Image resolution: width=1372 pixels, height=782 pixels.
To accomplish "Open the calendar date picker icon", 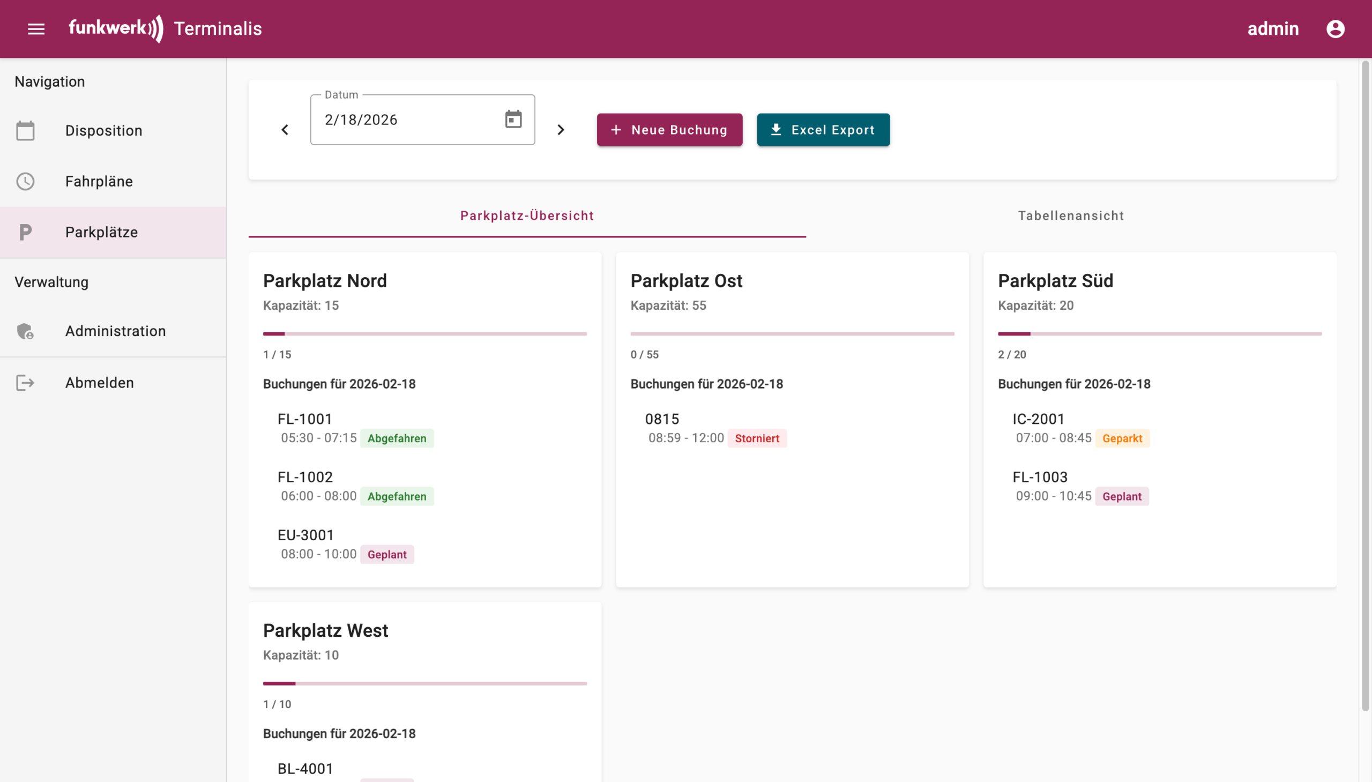I will pyautogui.click(x=513, y=119).
